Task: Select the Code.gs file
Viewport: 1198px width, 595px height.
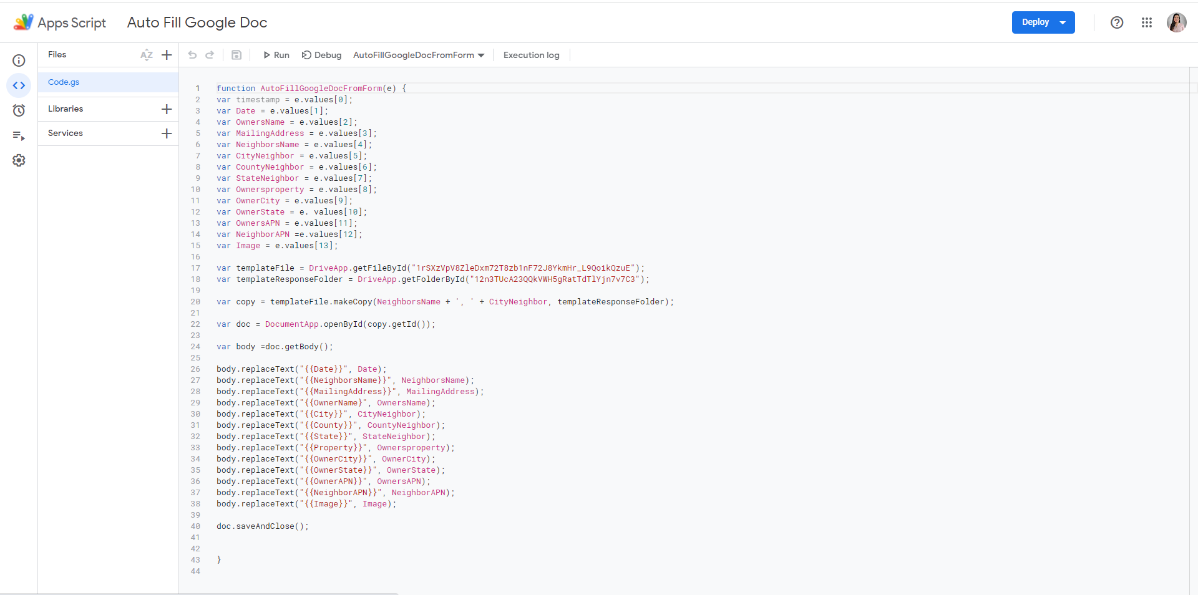Action: (64, 82)
